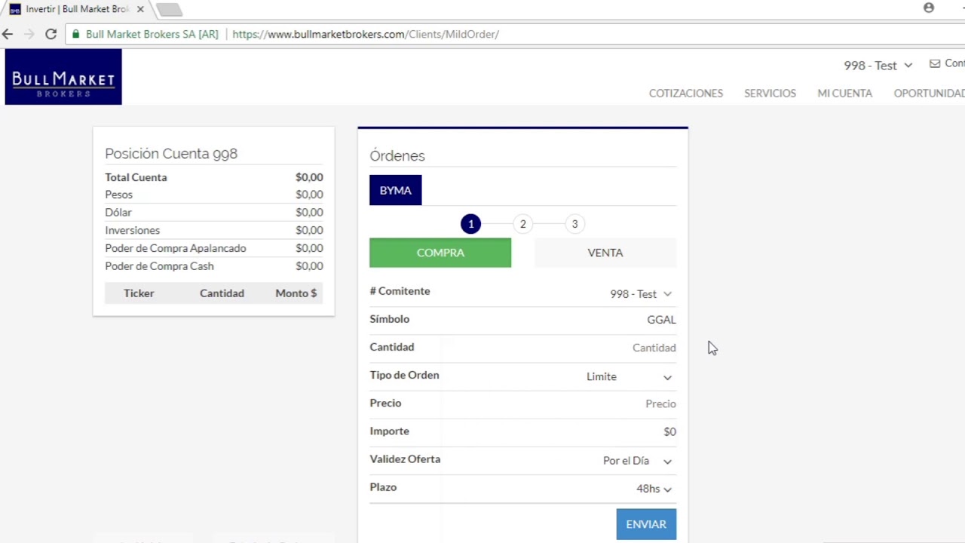
Task: Open the OPORTUNIDADES menu
Action: click(929, 94)
